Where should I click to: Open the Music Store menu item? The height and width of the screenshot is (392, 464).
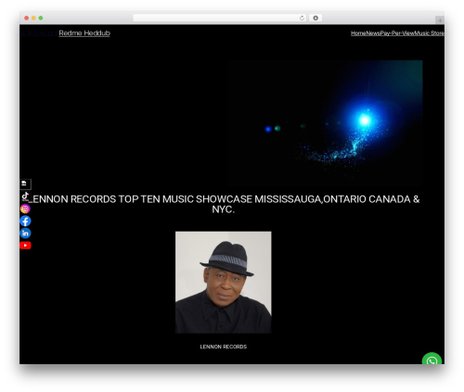pyautogui.click(x=430, y=33)
